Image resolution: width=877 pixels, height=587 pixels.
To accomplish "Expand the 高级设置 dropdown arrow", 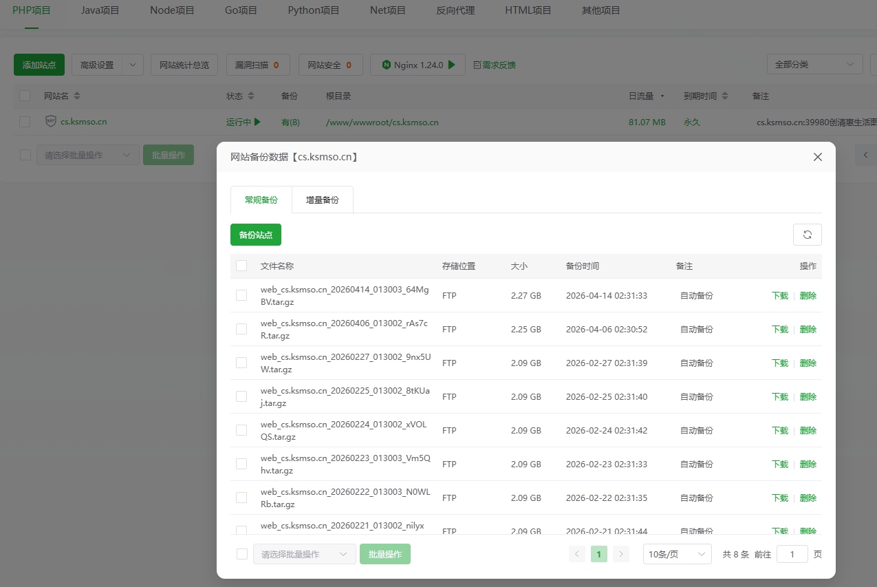I will [133, 65].
